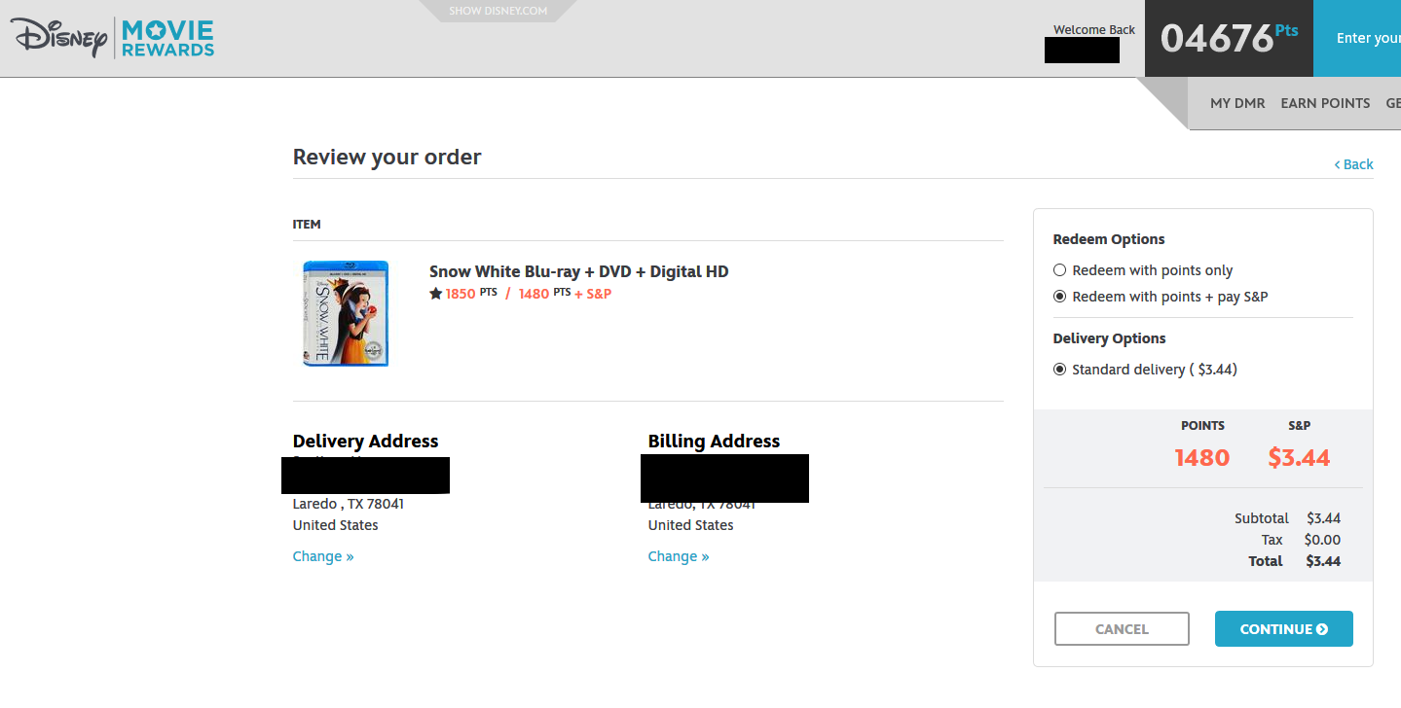
Task: Click the Snow White Blu-ray product title
Action: click(x=578, y=271)
